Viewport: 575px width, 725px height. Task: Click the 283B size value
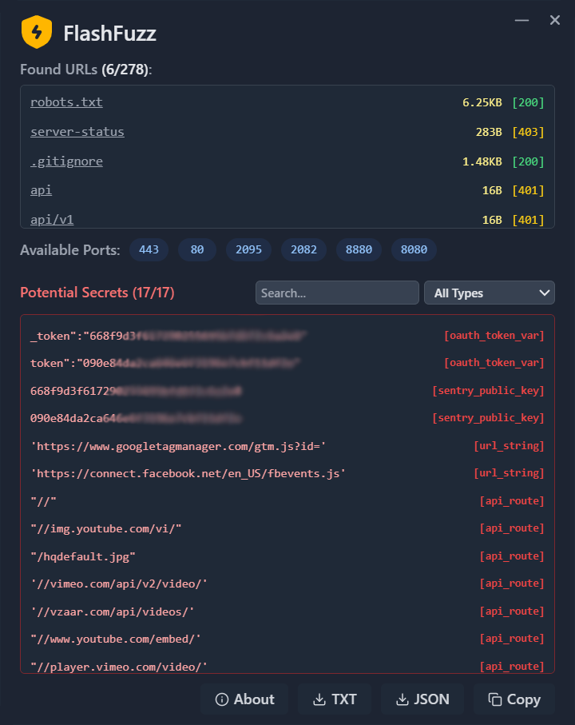pos(489,132)
